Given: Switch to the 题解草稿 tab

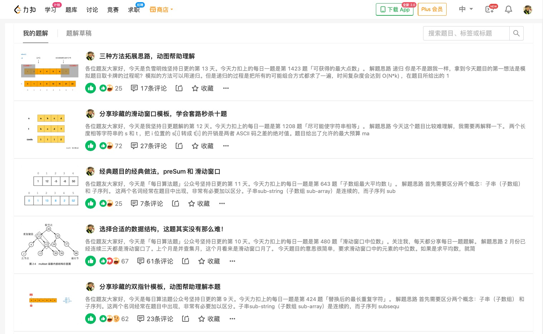Looking at the screenshot, I should (79, 33).
